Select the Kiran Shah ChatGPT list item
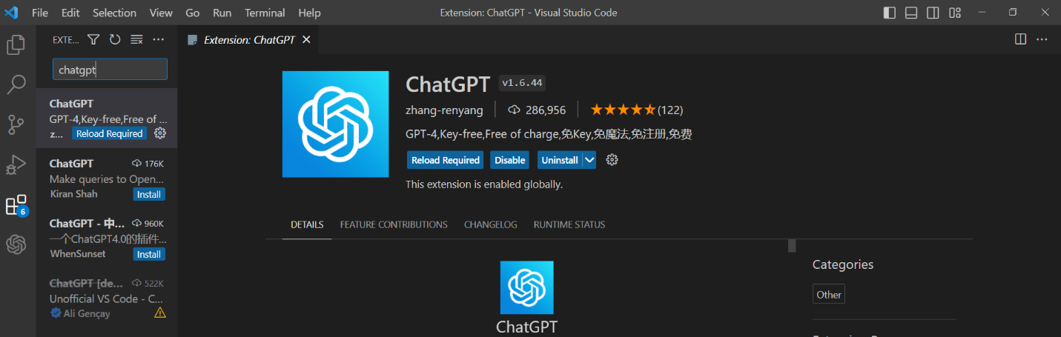Viewport: 1061px width, 337px height. (x=107, y=178)
